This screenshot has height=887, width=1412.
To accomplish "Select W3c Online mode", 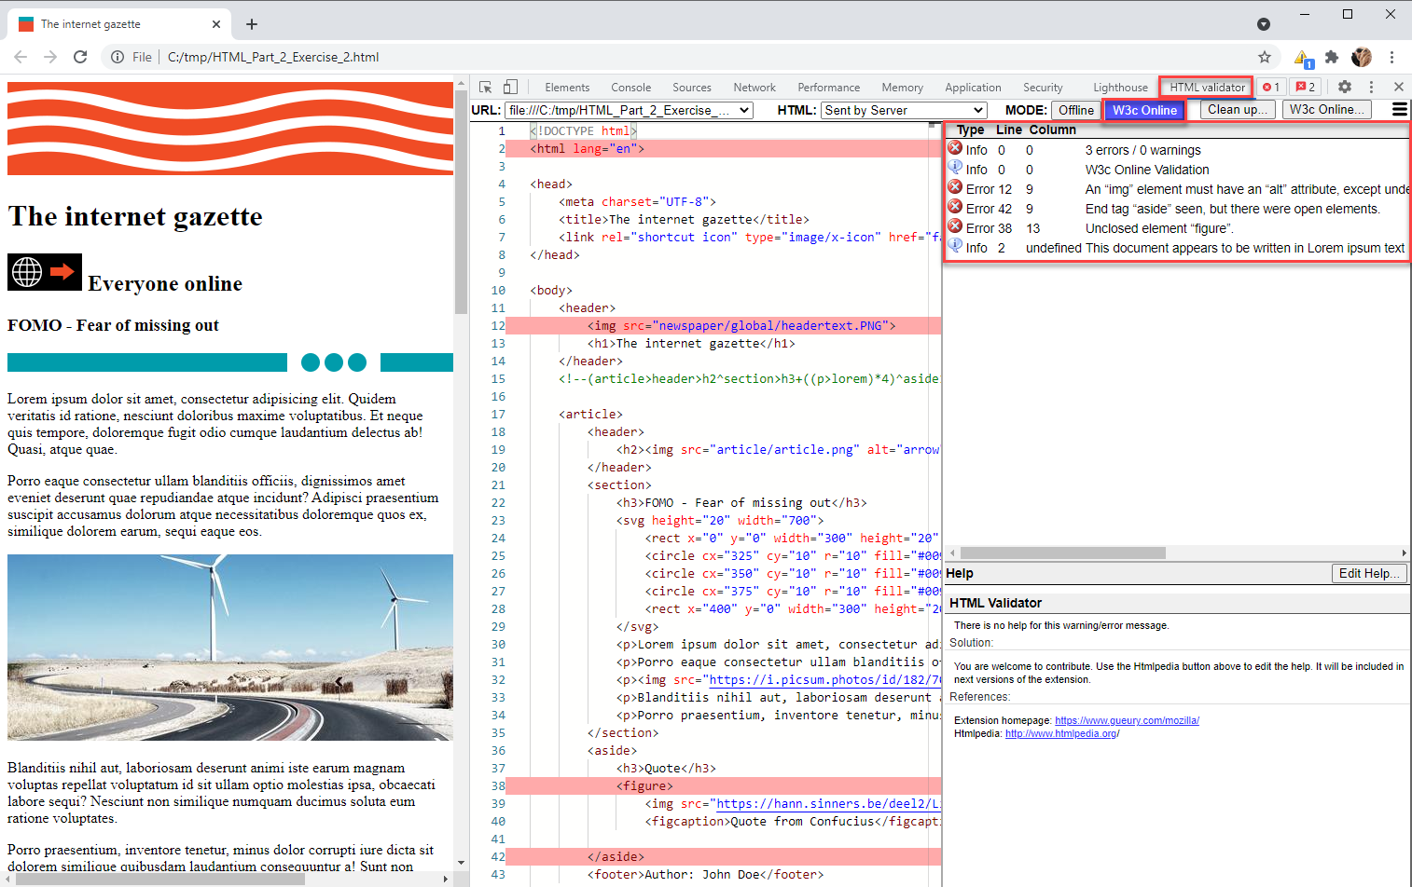I will click(1144, 109).
